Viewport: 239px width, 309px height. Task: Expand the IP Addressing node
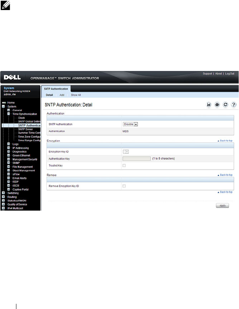coord(9,148)
